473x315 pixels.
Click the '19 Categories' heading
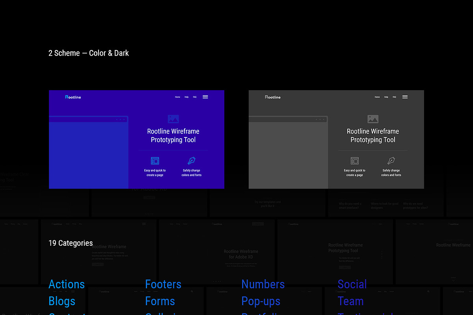pyautogui.click(x=71, y=243)
